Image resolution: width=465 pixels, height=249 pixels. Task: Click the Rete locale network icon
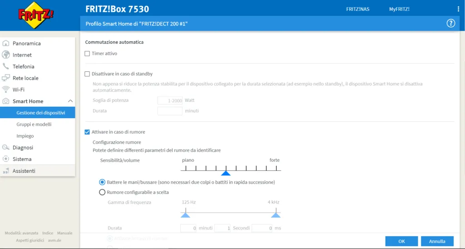[5, 78]
